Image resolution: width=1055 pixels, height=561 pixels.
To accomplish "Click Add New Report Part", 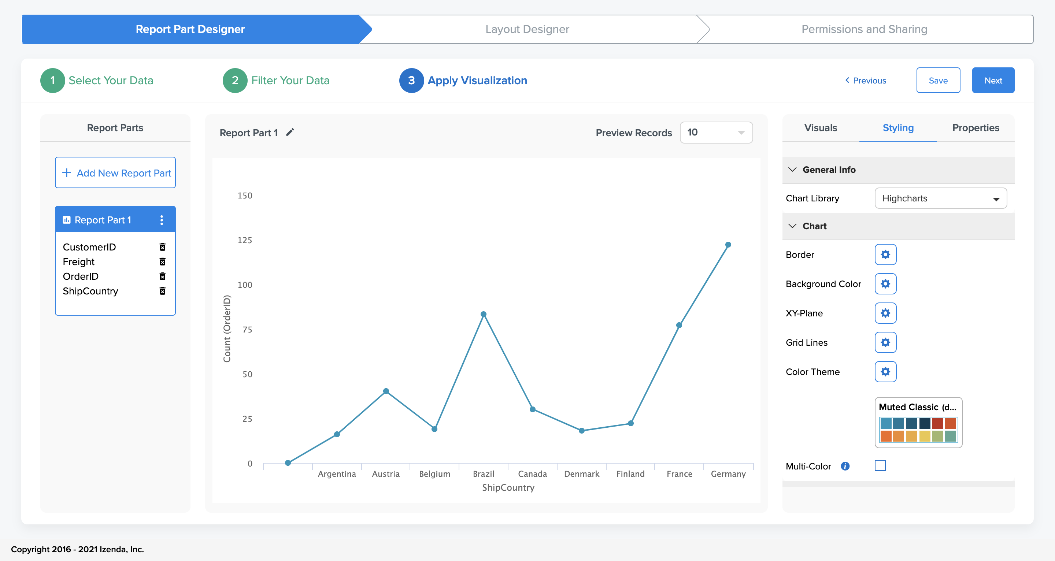I will tap(115, 173).
